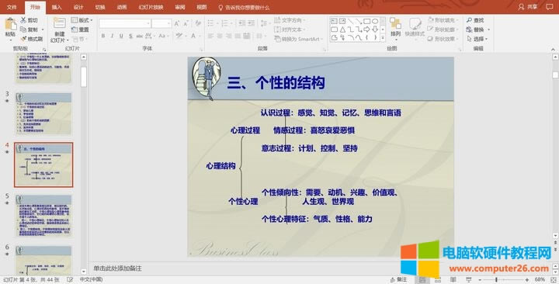Image resolution: width=559 pixels, height=284 pixels.
Task: Start slide show from the status bar icon
Action: point(468,279)
